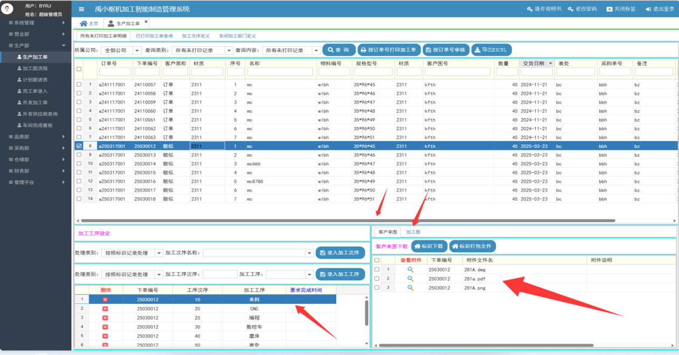Delete the 来料 process row via red X
The image size is (679, 355).
point(105,300)
